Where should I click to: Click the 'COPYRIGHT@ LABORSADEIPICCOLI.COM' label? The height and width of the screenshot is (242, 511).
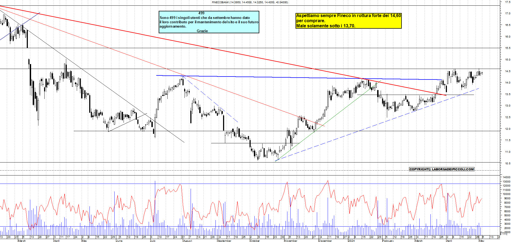[442, 169]
